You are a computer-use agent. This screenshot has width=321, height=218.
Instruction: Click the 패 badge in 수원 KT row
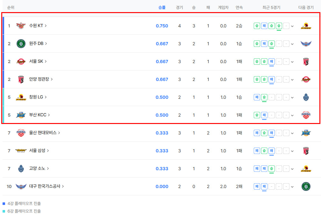click(264, 26)
